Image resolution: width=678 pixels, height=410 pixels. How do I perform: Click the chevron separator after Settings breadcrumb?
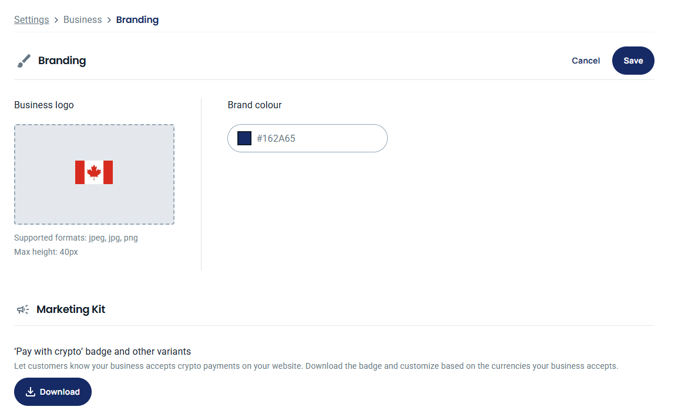tap(56, 20)
